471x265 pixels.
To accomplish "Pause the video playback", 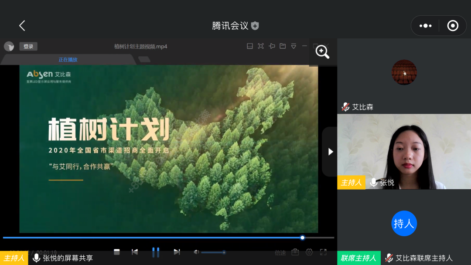I will click(156, 252).
